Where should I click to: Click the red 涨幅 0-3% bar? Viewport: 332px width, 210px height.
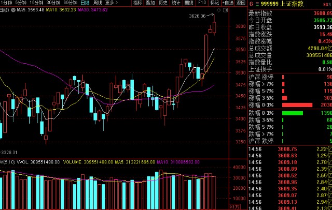[x=297, y=105]
